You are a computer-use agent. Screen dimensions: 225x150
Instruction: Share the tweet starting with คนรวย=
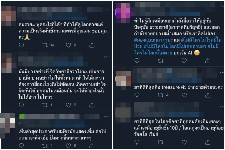92,45
